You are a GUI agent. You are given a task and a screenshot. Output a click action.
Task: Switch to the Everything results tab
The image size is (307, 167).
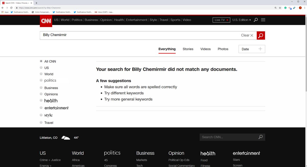coord(167,49)
